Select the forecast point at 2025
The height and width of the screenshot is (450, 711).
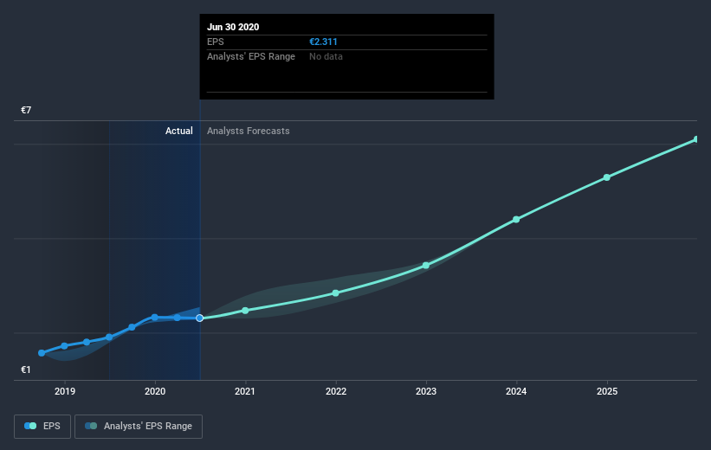(607, 177)
